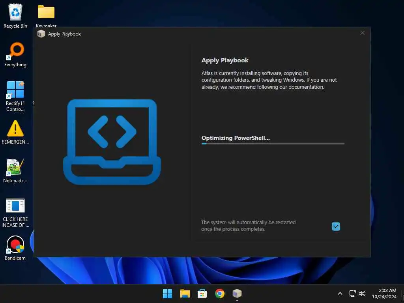Click the 'Apply Playbook' window title text
Screen dimensions: 404x303
pyautogui.click(x=64, y=34)
